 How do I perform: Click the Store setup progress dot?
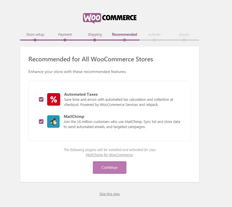[35, 40]
